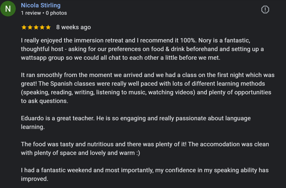Click the final word "improved."
Viewport: 286px width, 188px height.
pos(34,179)
